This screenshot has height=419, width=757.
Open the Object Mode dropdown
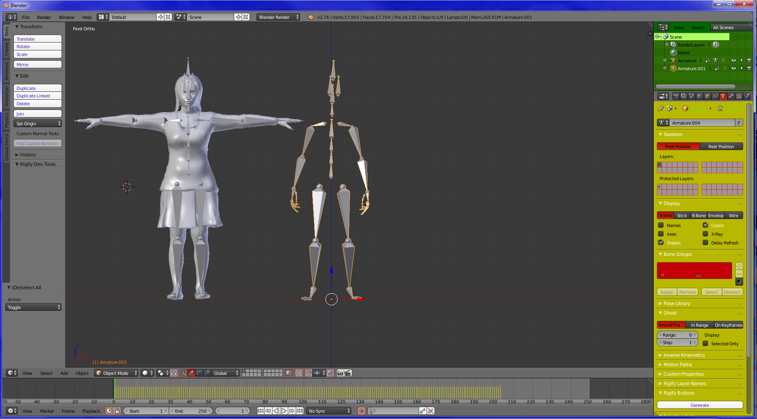(x=116, y=373)
